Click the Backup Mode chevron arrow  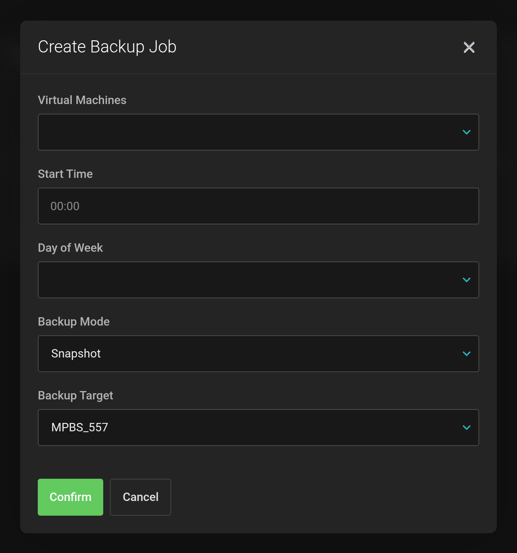click(x=466, y=354)
